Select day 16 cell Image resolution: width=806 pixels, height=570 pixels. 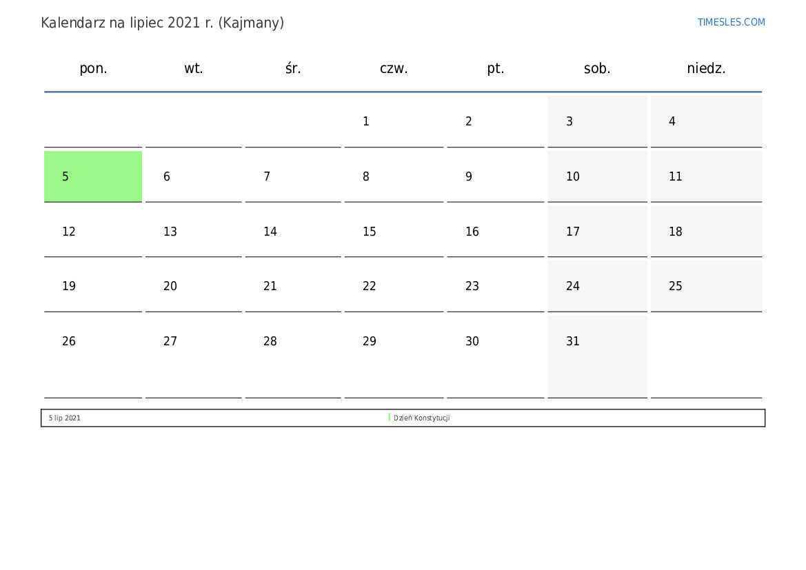496,232
